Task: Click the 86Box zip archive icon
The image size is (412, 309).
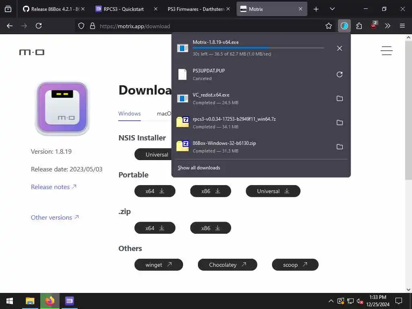Action: (x=183, y=146)
